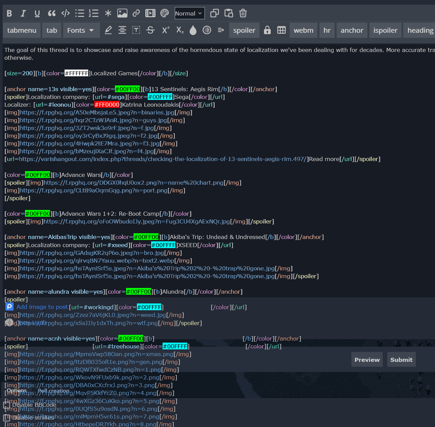Click the PostImage icon beside Add image
Image resolution: width=435 pixels, height=427 pixels.
pyautogui.click(x=9, y=307)
